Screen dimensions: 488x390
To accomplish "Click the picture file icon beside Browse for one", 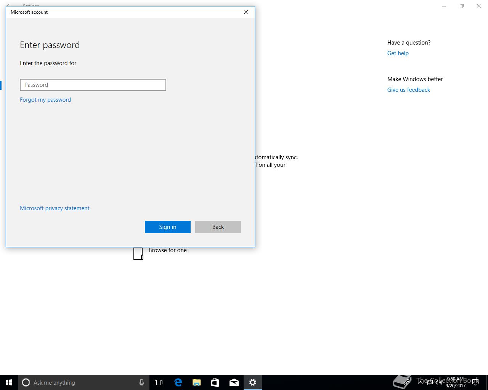I will [x=138, y=253].
